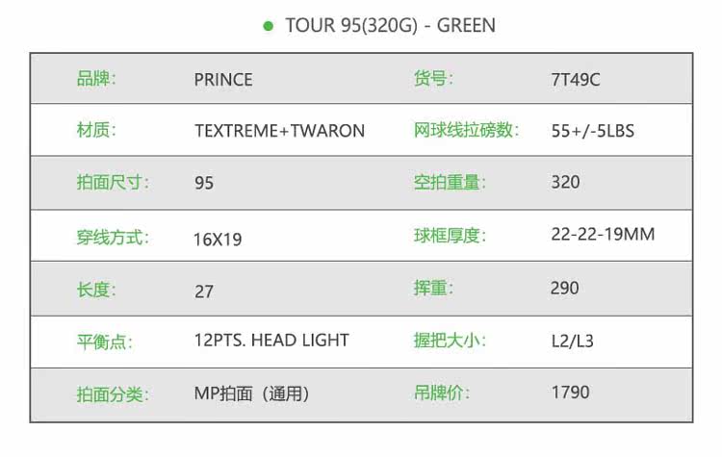This screenshot has height=457, width=722.
Task: Click the MP拍面（通用） category value
Action: click(x=252, y=393)
